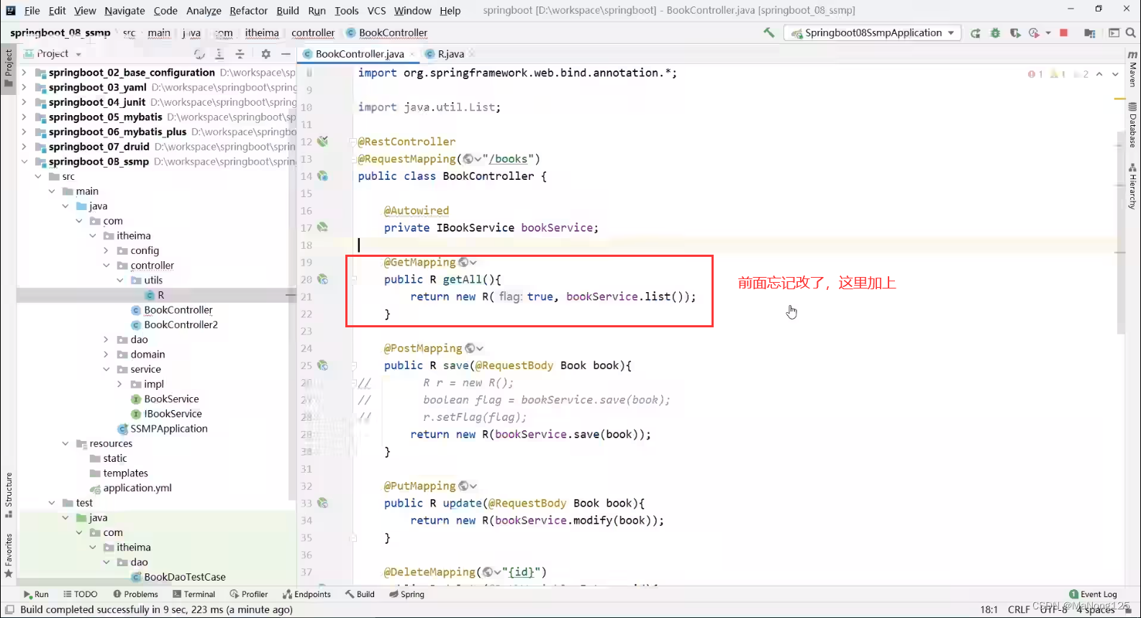Collapse springboot_08_ssmp module node
1141x618 pixels.
click(24, 162)
